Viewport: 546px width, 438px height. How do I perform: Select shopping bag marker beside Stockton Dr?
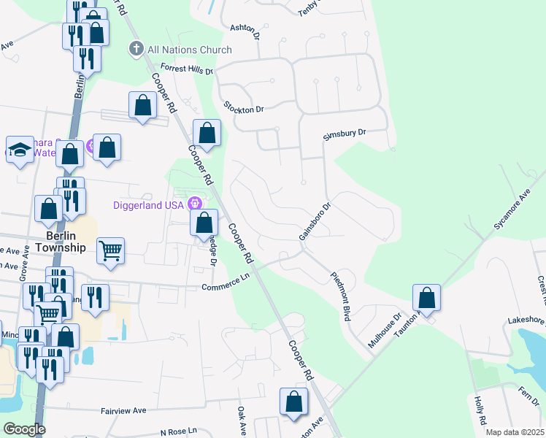coord(207,134)
